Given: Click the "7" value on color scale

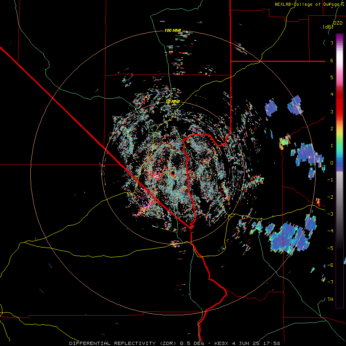Looking at the screenshot, I should point(332,43).
